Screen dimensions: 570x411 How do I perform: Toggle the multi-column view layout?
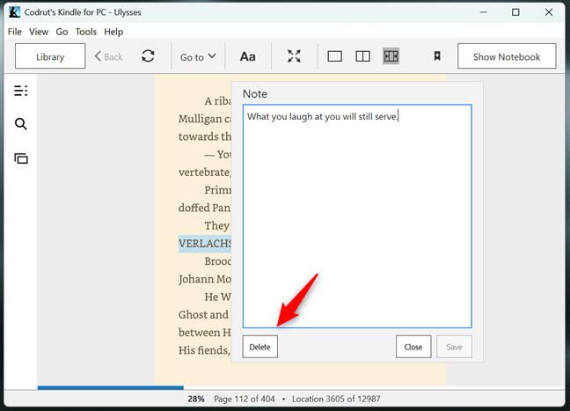(x=391, y=56)
